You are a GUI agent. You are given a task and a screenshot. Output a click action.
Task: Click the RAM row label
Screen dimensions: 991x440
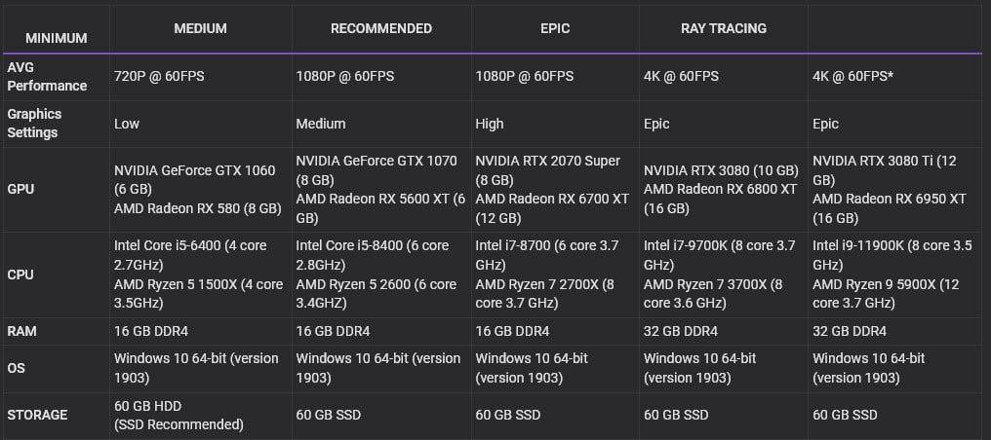pos(21,331)
